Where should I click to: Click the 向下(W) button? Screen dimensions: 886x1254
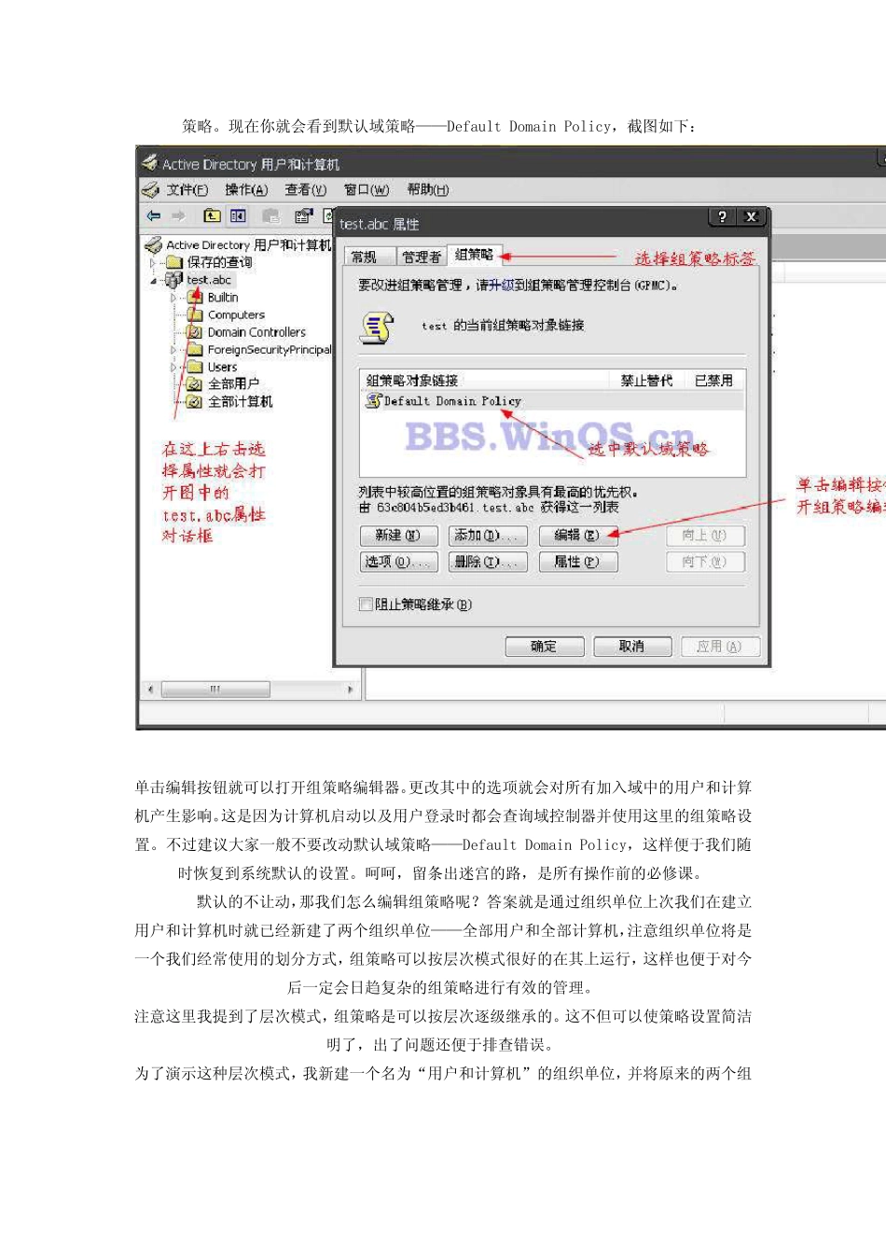click(x=705, y=562)
